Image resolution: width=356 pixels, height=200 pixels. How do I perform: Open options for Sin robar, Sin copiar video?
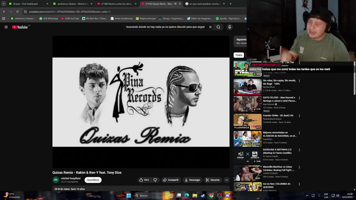point(299,81)
